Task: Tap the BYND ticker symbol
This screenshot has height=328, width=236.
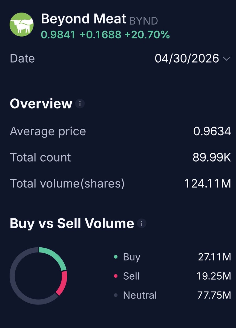Action: [x=143, y=21]
